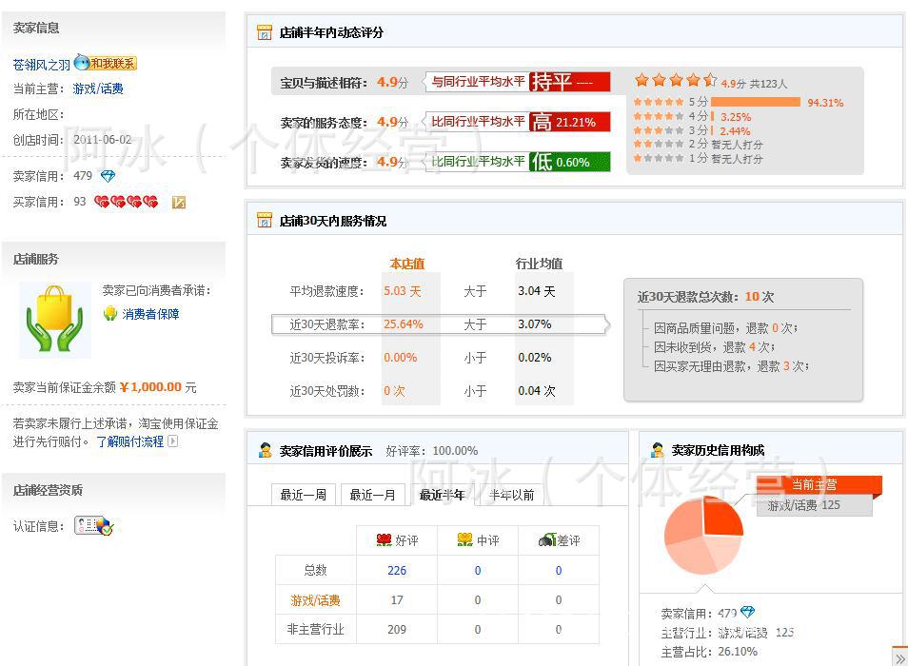Click the calendar icon beside 店铺半年内动态评分
Image resolution: width=908 pixels, height=666 pixels.
coord(264,32)
